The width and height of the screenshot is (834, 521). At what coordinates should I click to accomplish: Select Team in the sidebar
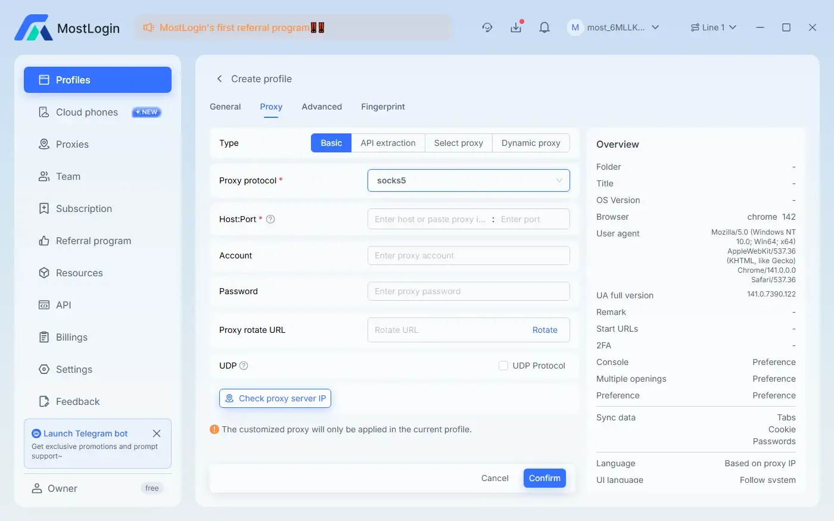point(67,176)
